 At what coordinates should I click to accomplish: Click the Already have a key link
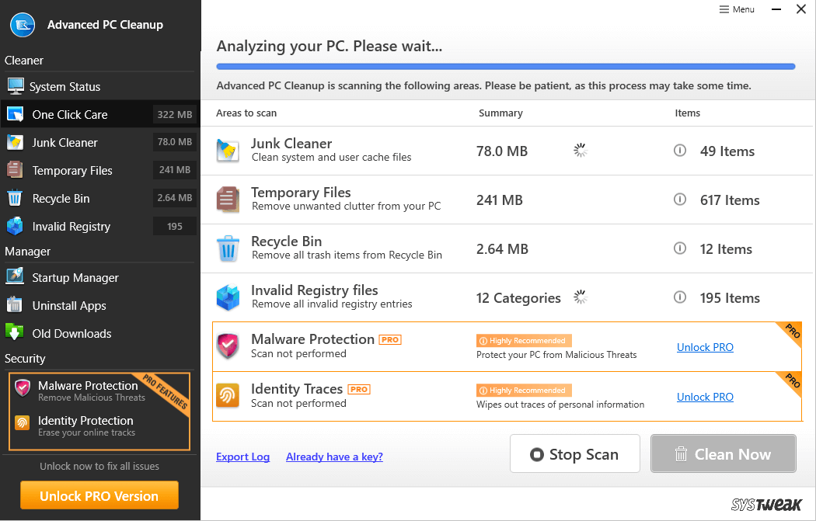334,457
